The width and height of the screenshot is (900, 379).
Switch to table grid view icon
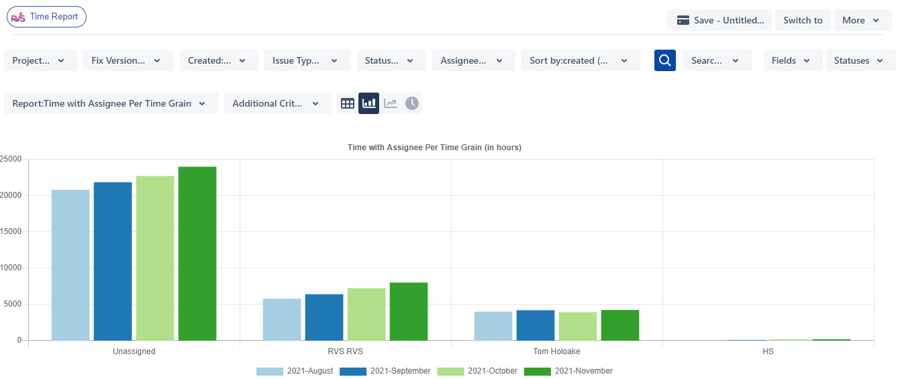(348, 103)
